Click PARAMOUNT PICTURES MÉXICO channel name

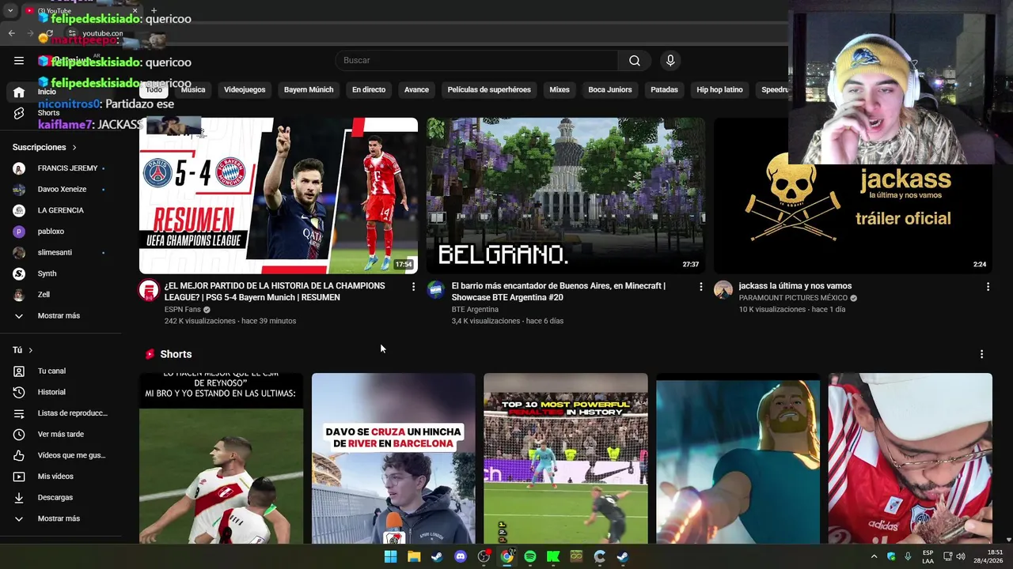pos(793,298)
